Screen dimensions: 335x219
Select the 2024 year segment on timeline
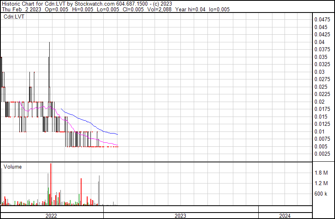(285, 216)
